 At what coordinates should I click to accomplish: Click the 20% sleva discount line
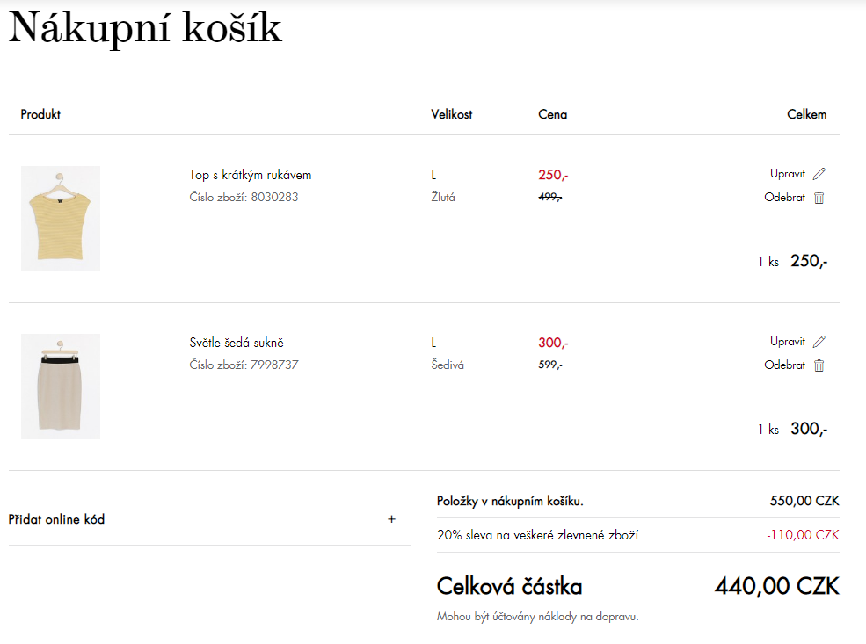[x=638, y=535]
